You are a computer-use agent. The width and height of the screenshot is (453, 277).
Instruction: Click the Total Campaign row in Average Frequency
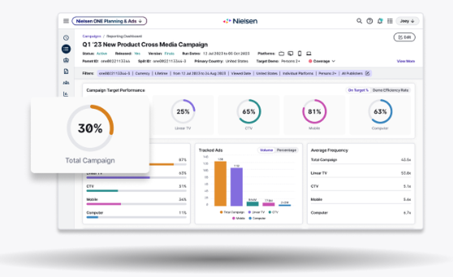[x=361, y=160]
